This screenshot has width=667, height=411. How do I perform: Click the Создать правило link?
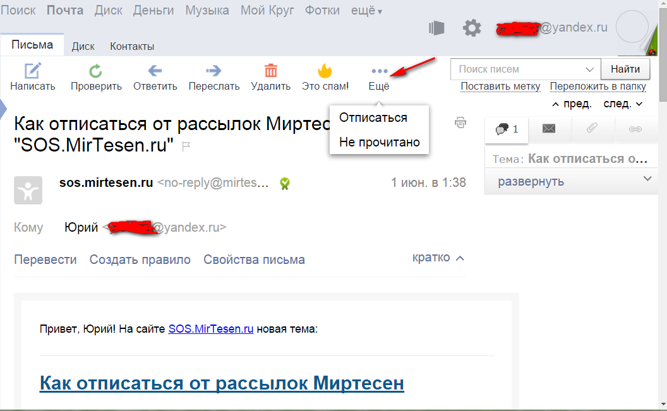click(140, 259)
